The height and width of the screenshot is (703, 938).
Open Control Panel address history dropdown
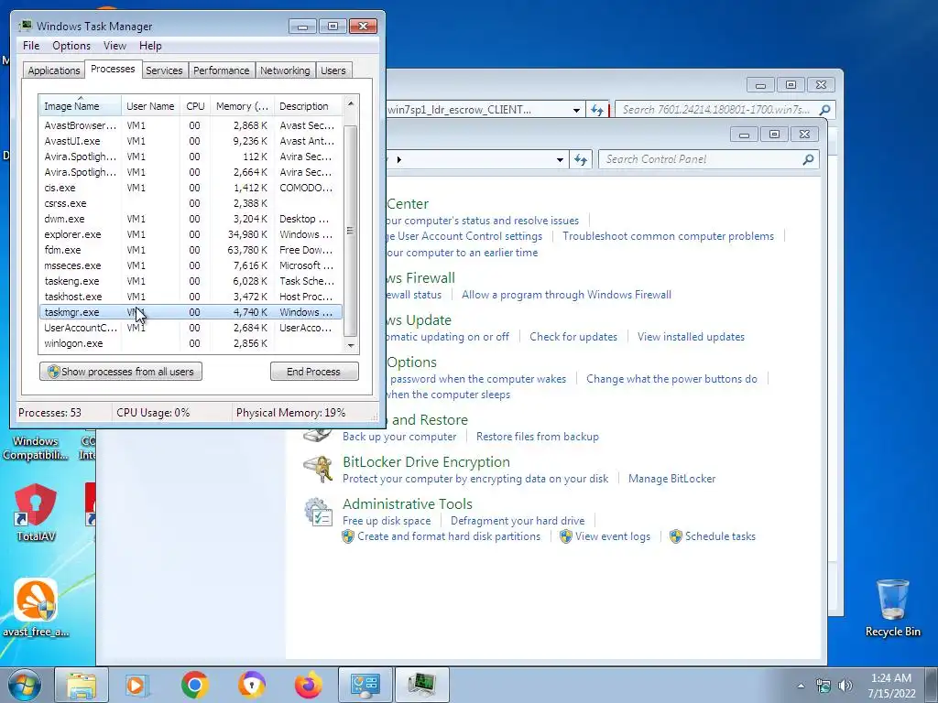(560, 159)
